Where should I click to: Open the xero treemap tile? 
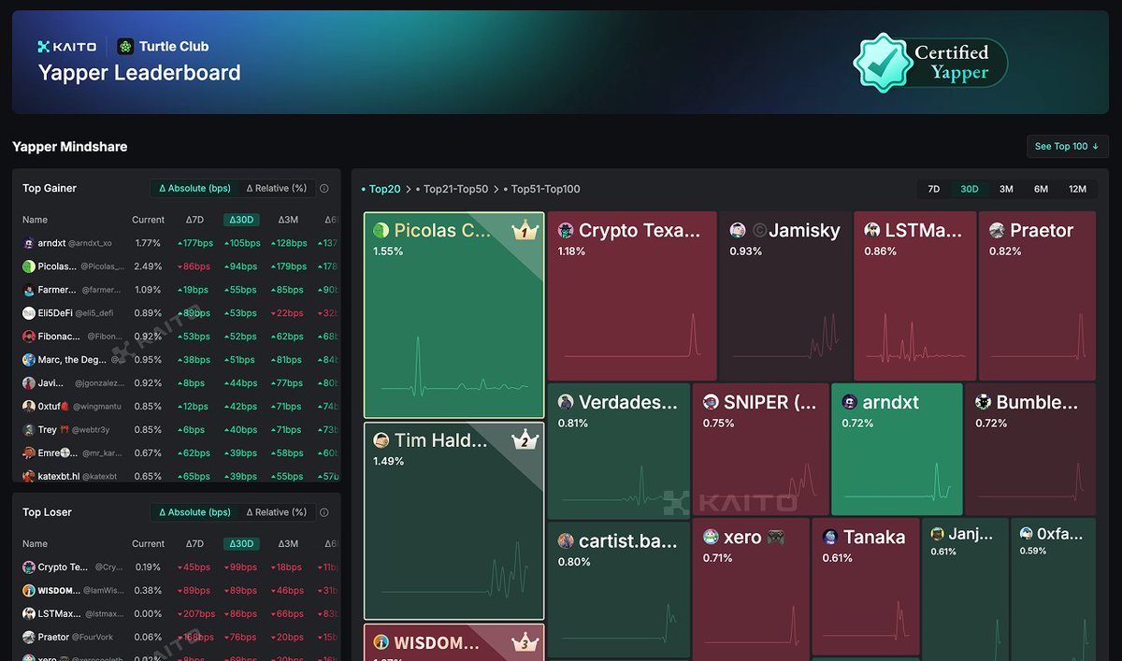pyautogui.click(x=751, y=588)
